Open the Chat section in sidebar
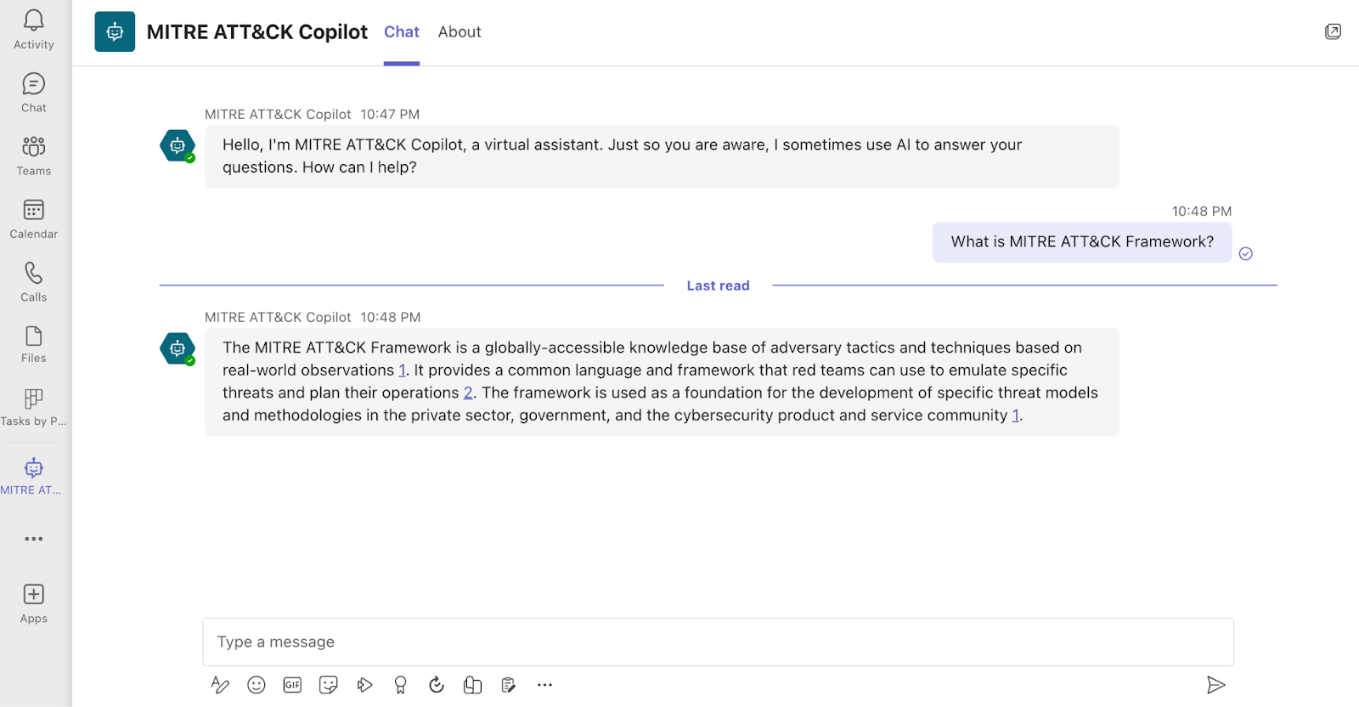 click(34, 93)
